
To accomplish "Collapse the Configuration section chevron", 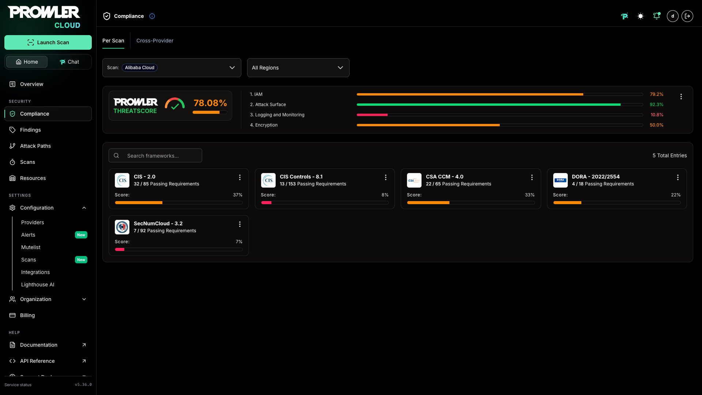I will [84, 208].
